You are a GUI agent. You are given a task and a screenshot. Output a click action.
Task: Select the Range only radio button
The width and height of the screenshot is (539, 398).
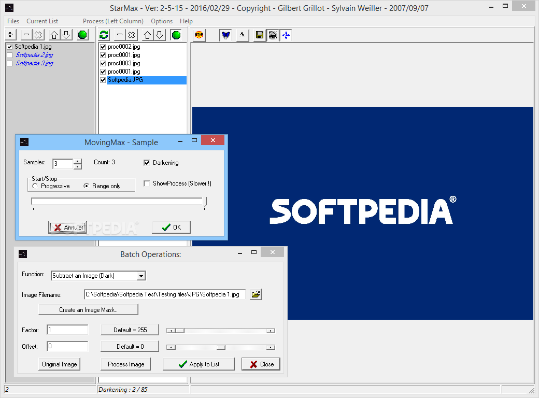86,186
